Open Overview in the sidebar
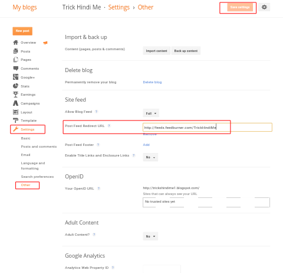283x273 pixels. click(28, 43)
